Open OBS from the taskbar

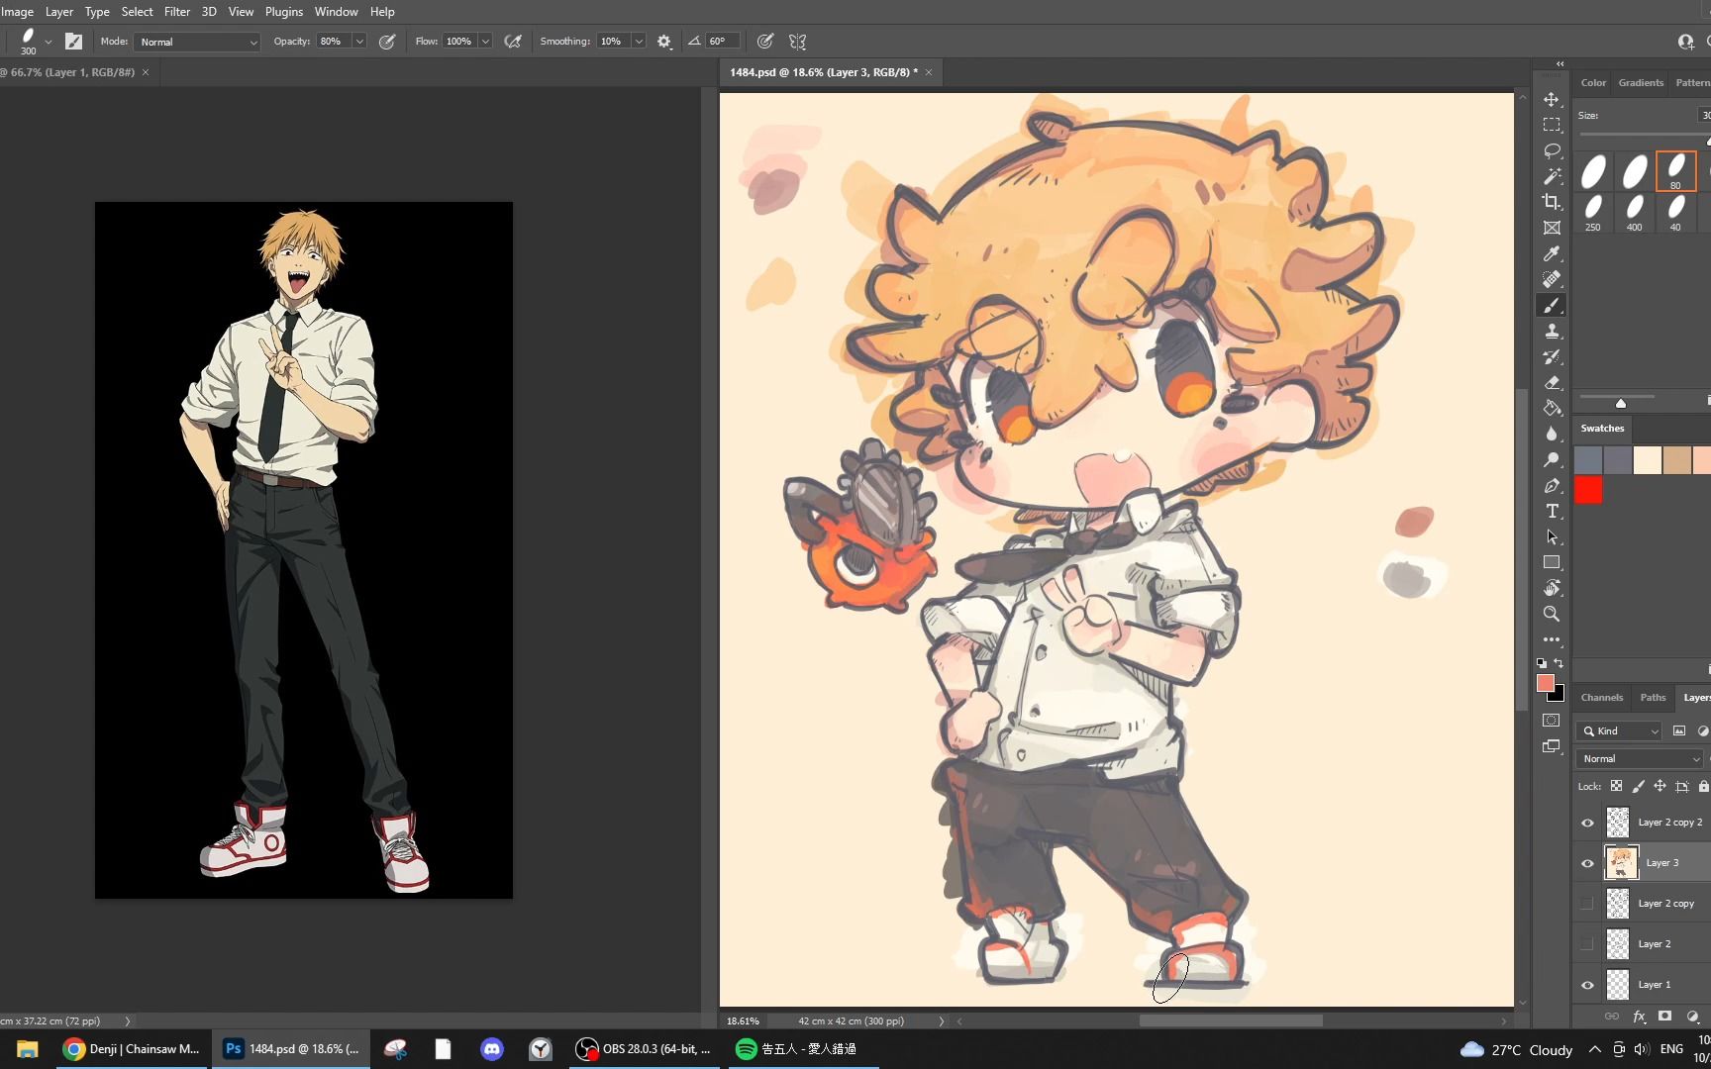pos(644,1049)
